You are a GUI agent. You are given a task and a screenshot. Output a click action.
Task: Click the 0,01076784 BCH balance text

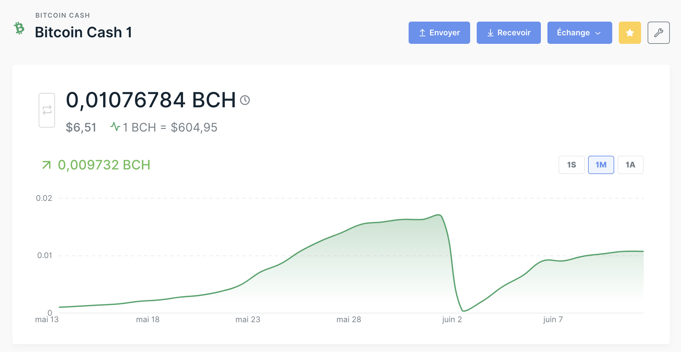tap(151, 100)
